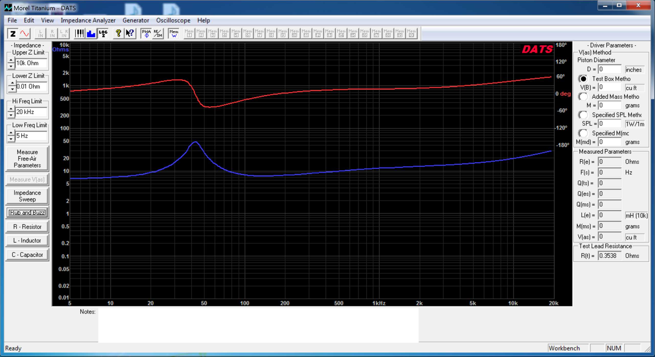Click Measure Free-Air Parameters button

click(x=27, y=159)
